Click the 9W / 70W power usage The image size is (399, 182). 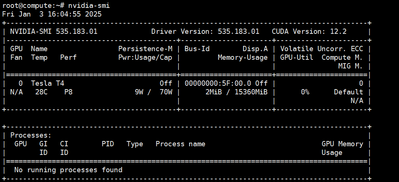pos(153,92)
